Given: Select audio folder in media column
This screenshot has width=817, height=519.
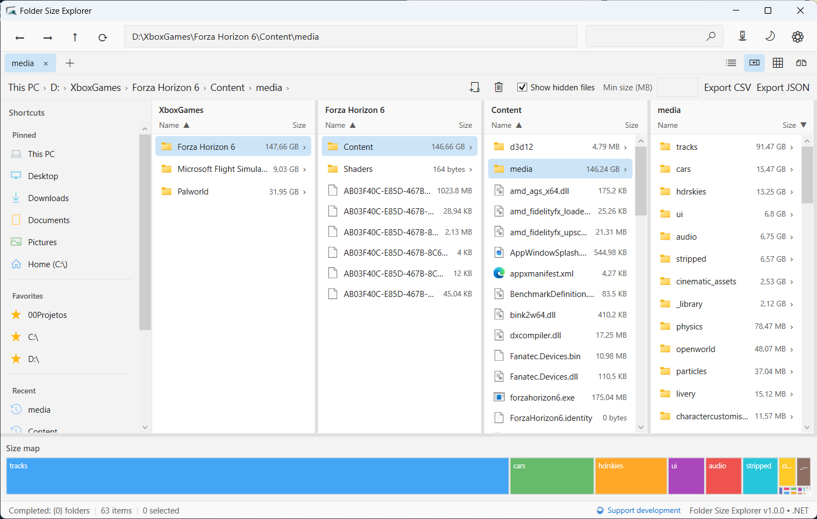Looking at the screenshot, I should pos(726,237).
